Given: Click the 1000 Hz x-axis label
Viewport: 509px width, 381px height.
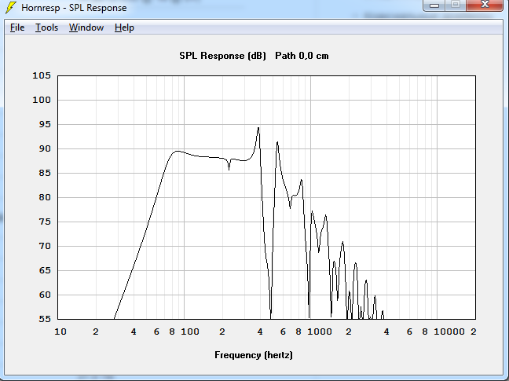Looking at the screenshot, I should [320, 332].
